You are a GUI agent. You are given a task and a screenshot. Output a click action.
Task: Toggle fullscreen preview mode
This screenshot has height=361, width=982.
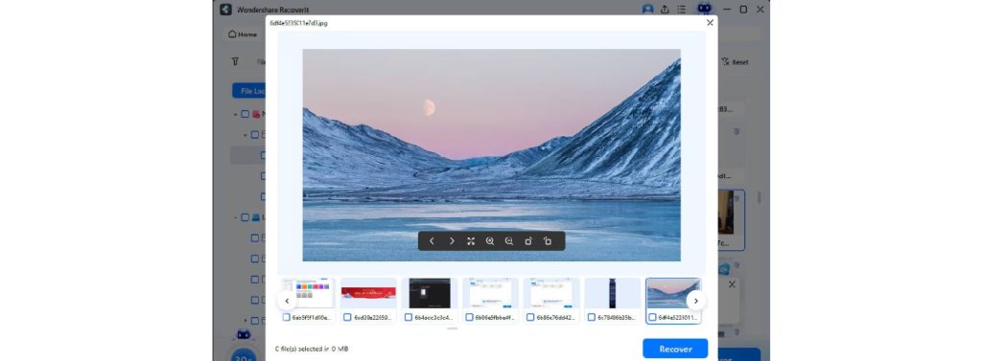pos(471,241)
